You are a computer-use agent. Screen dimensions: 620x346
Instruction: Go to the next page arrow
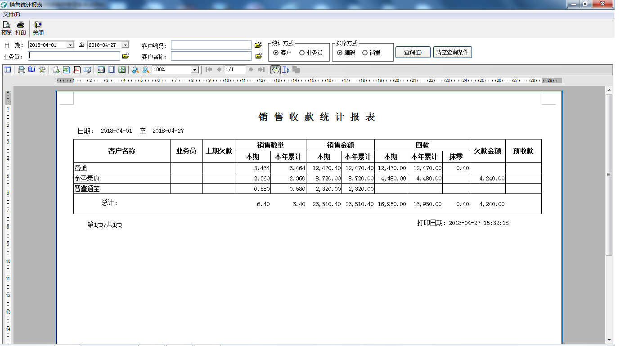(251, 70)
